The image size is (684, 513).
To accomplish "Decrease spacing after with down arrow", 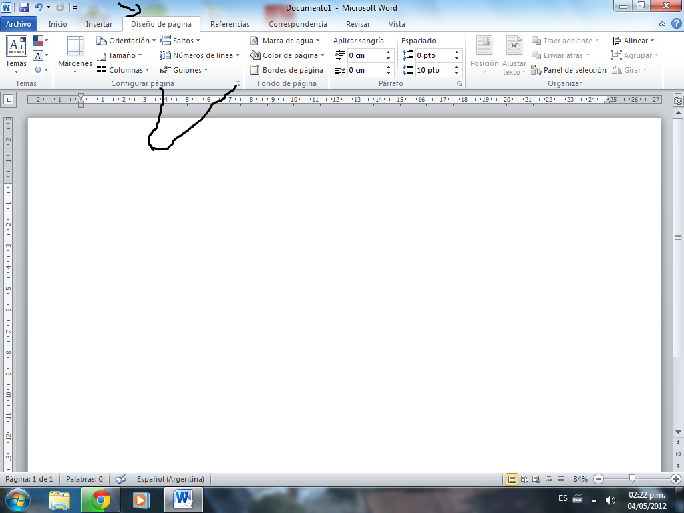I will pos(456,73).
